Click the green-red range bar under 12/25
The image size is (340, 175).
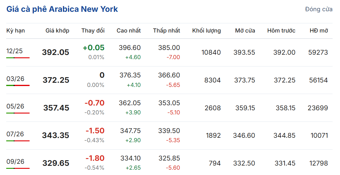pos(18,58)
